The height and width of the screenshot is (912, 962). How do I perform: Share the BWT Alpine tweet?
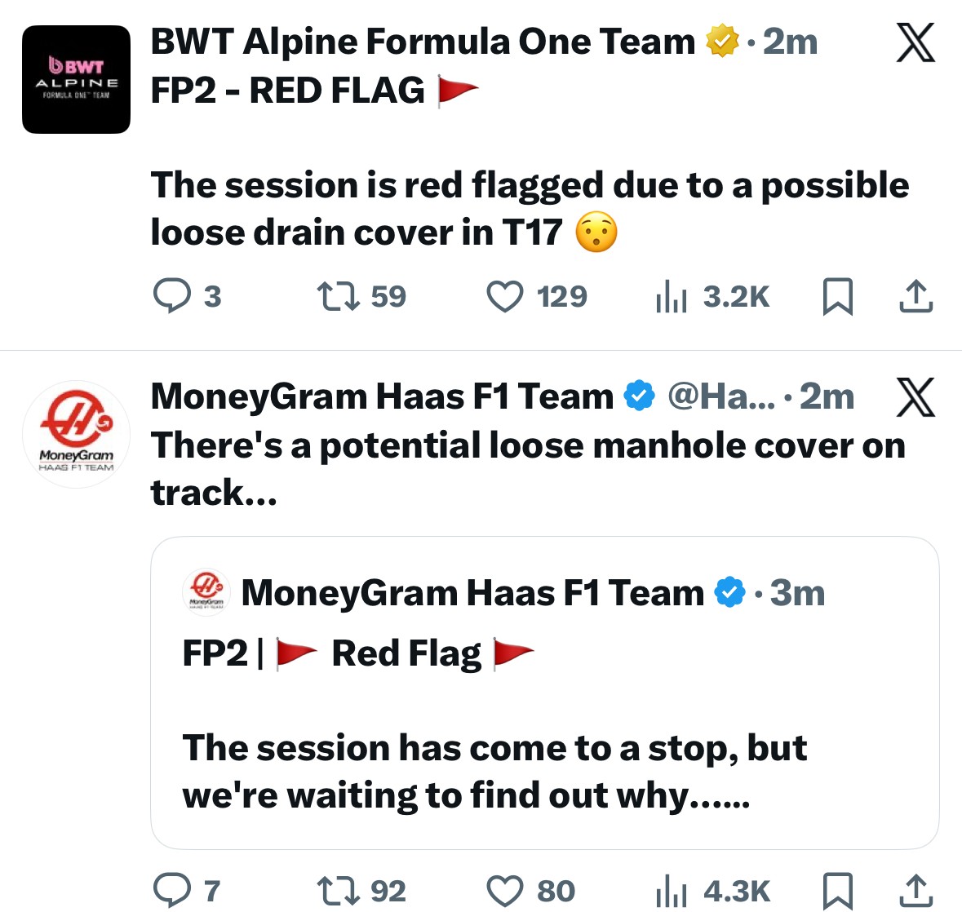tap(915, 297)
